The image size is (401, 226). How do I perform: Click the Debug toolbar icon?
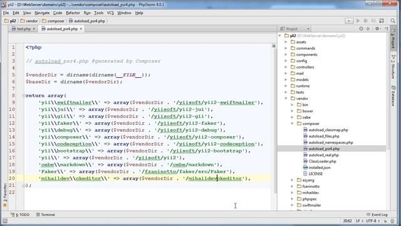coord(366,21)
